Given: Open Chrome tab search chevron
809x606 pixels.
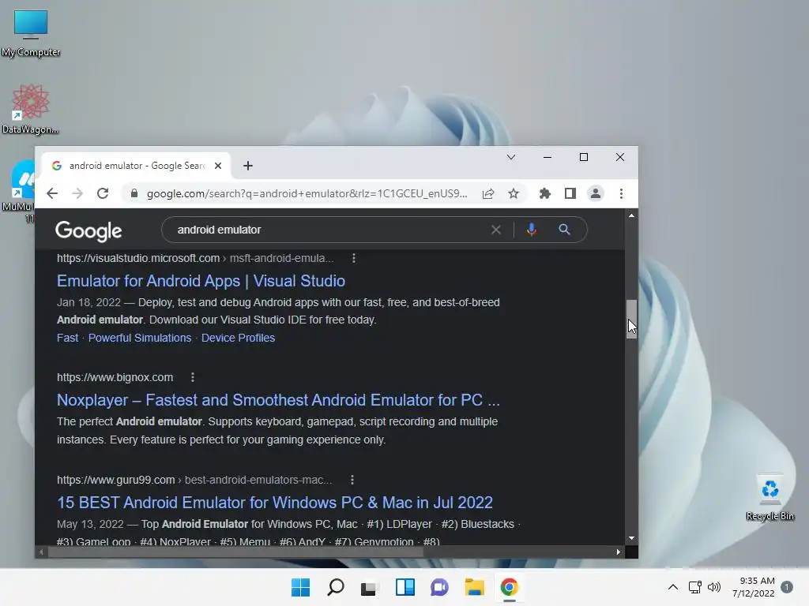Looking at the screenshot, I should coord(511,157).
